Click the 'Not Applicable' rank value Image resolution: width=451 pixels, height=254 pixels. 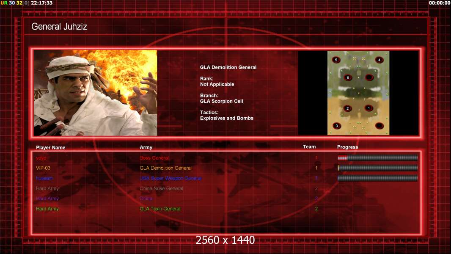tap(217, 84)
